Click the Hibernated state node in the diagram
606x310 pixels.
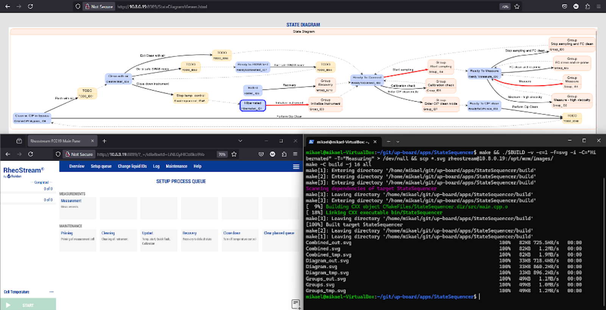[x=253, y=105]
